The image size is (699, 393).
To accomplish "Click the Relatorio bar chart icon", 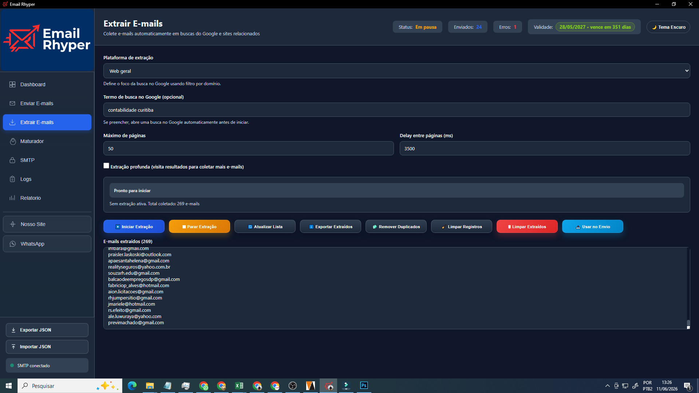I will tap(12, 198).
